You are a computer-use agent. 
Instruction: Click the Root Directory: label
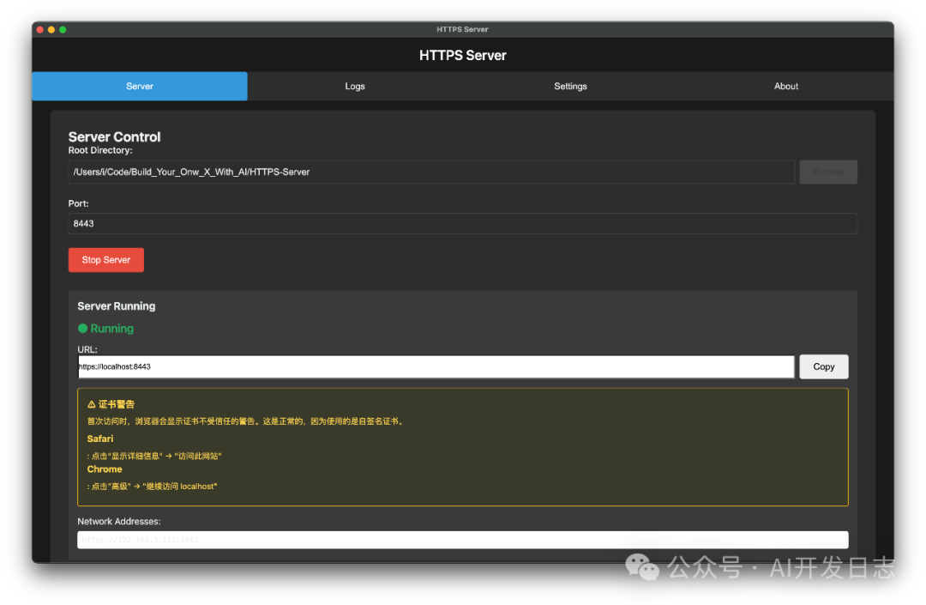(x=100, y=151)
